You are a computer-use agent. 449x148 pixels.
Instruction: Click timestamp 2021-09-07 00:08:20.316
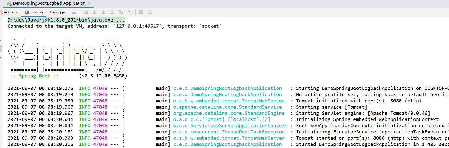pos(40,144)
